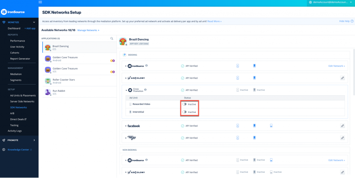Expand the Bidding AdColony network row
This screenshot has width=355, height=178.
126,78
